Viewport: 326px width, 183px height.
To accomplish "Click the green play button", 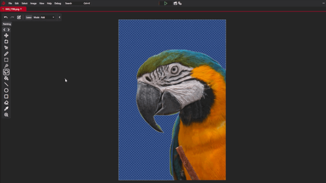I will (x=166, y=3).
